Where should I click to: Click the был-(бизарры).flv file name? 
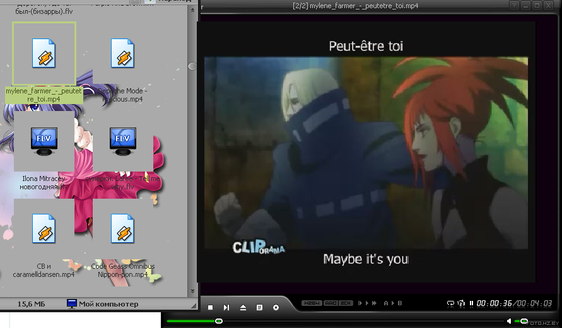[x=44, y=11]
